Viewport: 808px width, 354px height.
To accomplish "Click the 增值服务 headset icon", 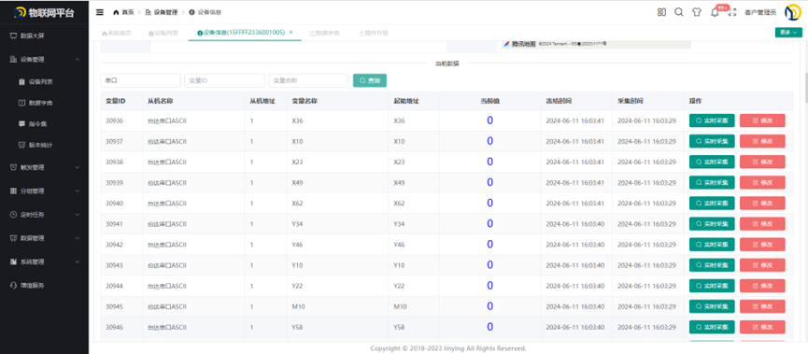I will coord(13,286).
